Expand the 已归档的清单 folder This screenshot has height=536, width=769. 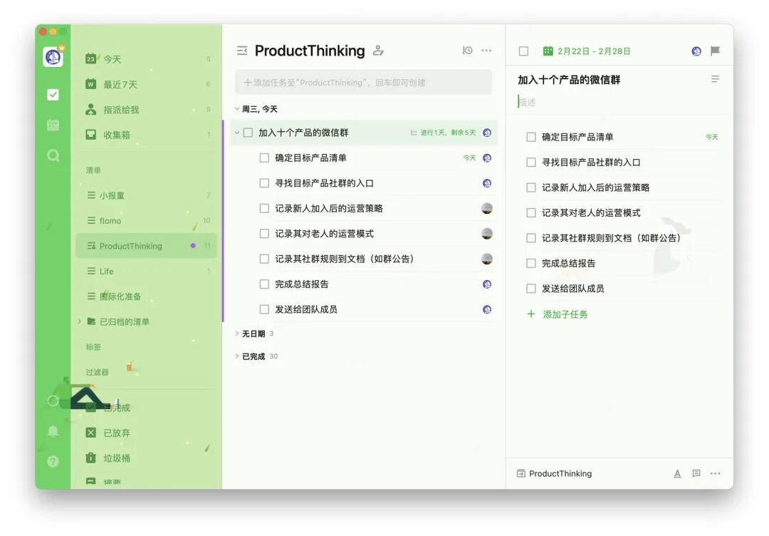click(x=80, y=322)
